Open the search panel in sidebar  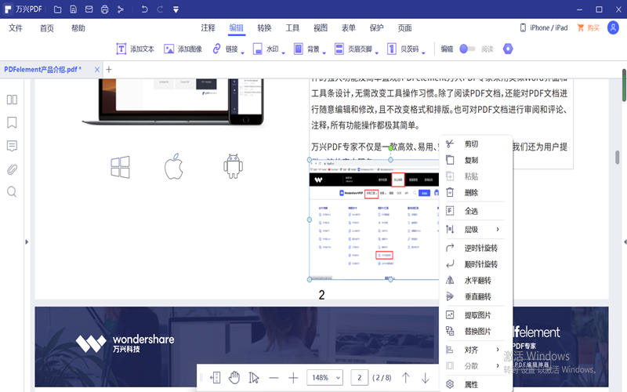pyautogui.click(x=12, y=192)
